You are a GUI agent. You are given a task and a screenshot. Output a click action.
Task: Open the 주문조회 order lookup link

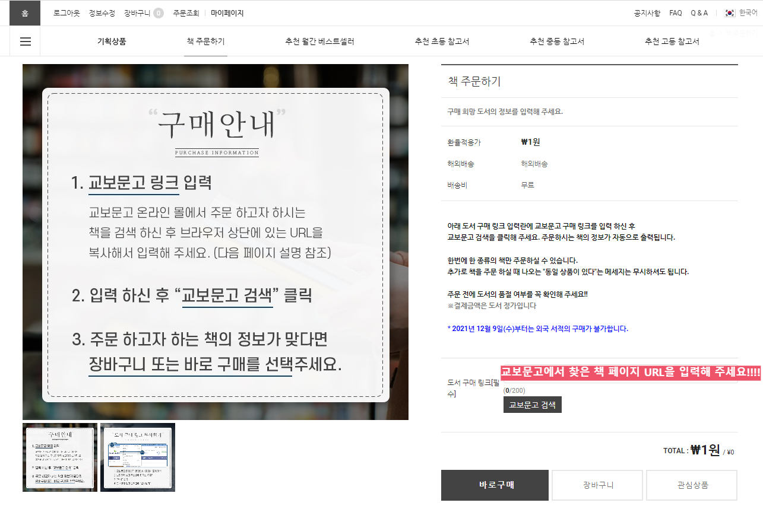point(186,13)
